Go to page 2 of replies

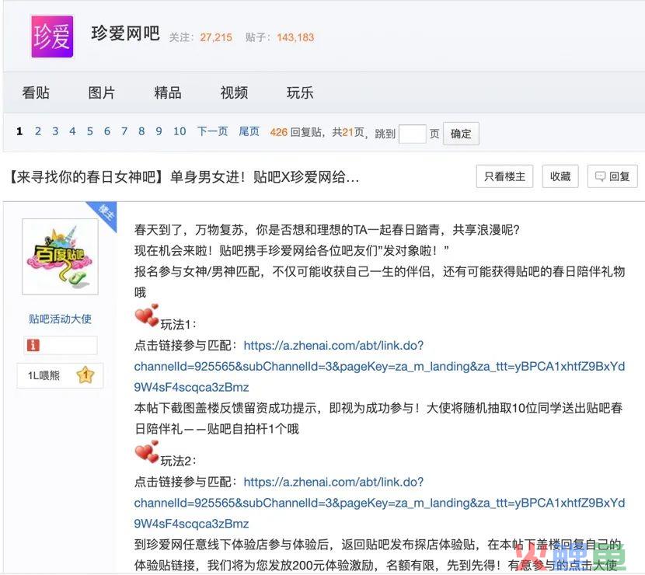pos(38,131)
